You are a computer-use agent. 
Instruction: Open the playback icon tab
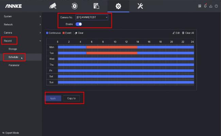74,6
